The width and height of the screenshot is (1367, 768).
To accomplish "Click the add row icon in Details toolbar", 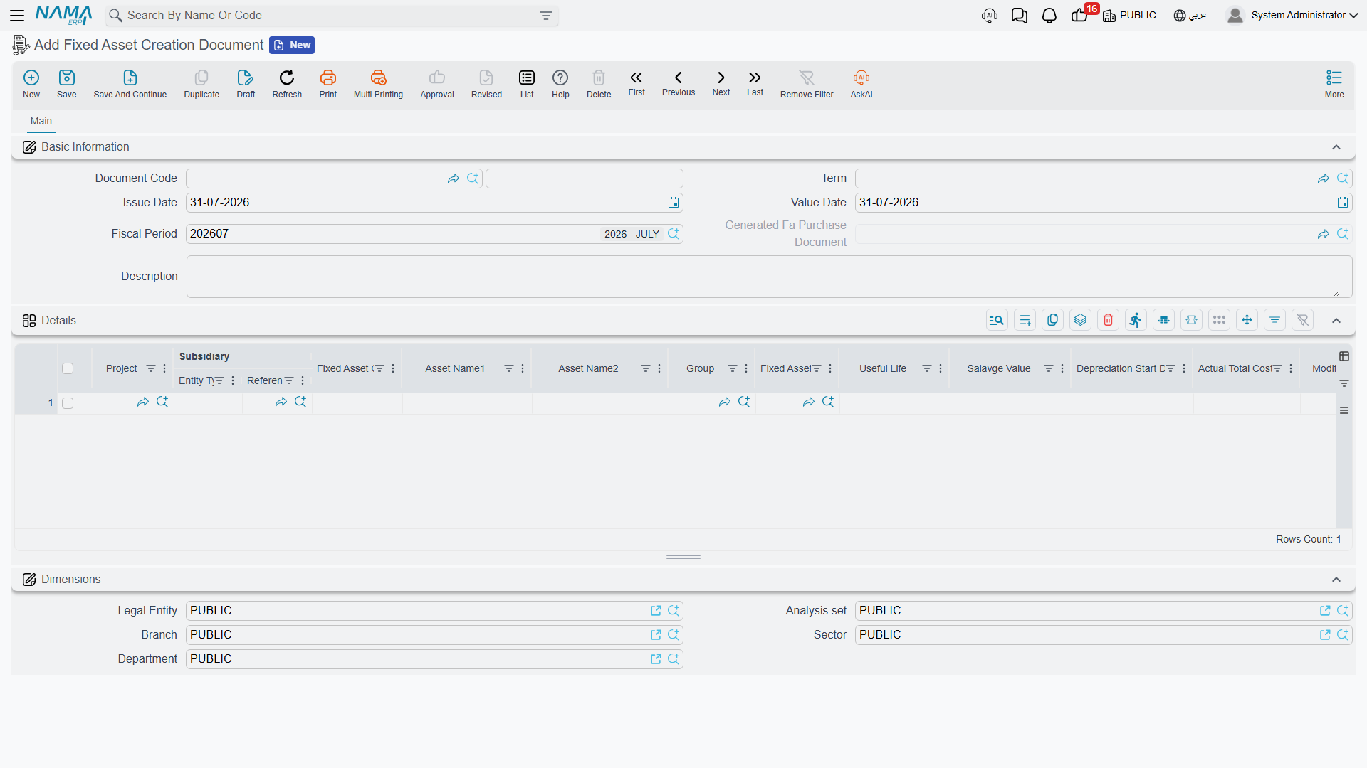I will coord(1025,320).
